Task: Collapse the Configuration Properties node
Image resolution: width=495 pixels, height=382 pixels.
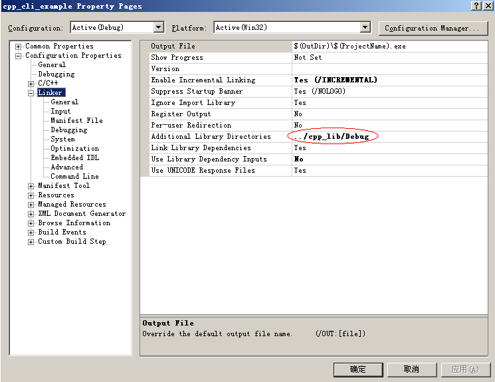Action: [19, 56]
